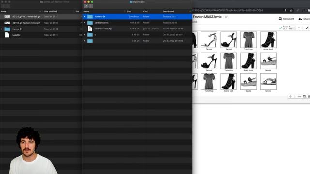Image resolution: width=310 pixels, height=174 pixels.
Task: Click the second-row T-shirt/top image thumbnail
Action: [229, 61]
